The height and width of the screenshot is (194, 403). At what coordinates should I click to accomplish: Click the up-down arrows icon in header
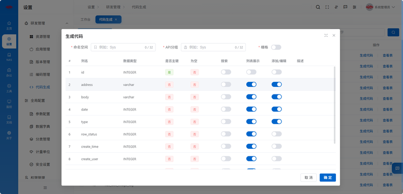336,7
